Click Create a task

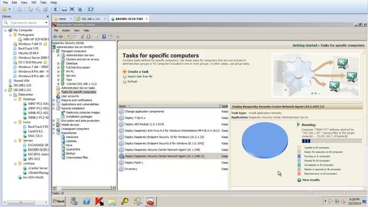[138, 71]
